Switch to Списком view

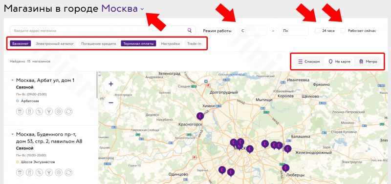(x=309, y=61)
